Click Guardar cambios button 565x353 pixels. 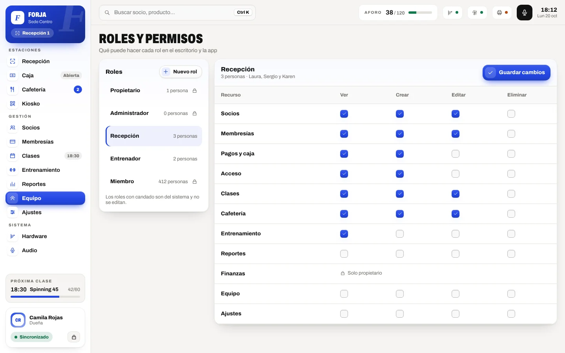516,73
